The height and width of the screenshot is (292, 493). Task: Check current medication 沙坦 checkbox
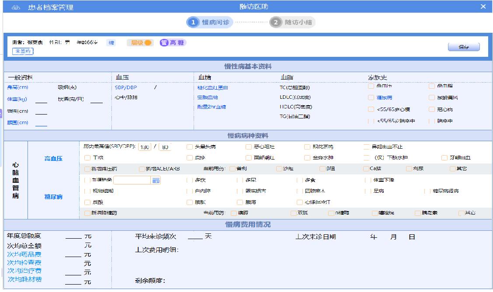tap(279, 169)
